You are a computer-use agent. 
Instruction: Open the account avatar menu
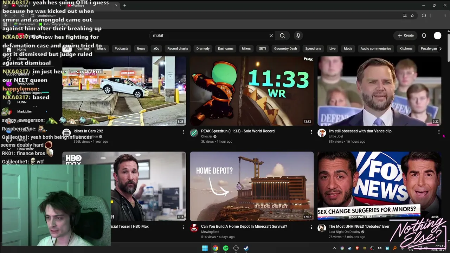pos(438,35)
